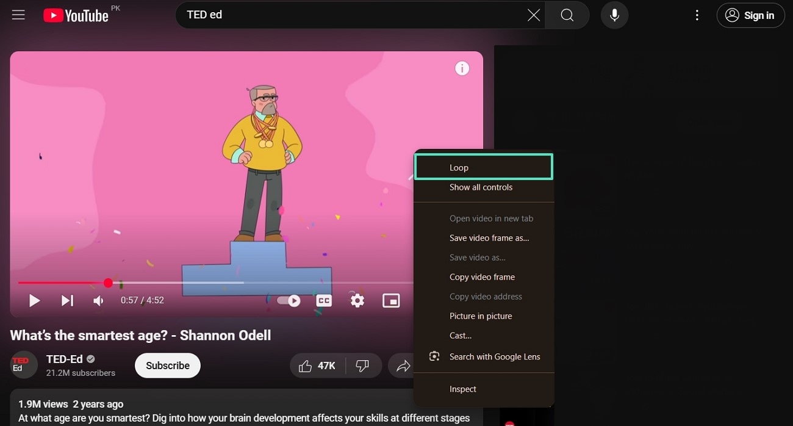Go to YouTube home via logo
793x426 pixels.
point(76,16)
